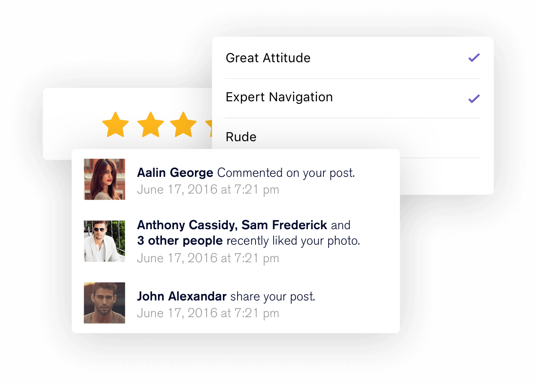Open the sunglasses man's profile photo
The height and width of the screenshot is (382, 536).
coord(104,241)
